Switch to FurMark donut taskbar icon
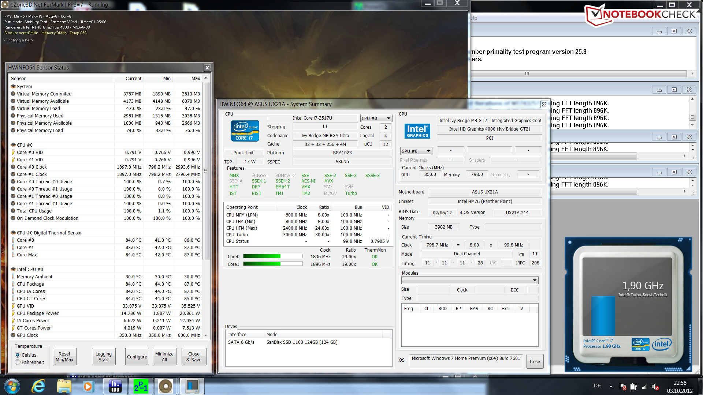This screenshot has width=703, height=395. click(x=165, y=386)
